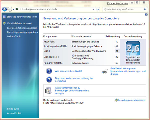Click the Komponente column header
Screen dimensions: 150x120
pos(50,36)
